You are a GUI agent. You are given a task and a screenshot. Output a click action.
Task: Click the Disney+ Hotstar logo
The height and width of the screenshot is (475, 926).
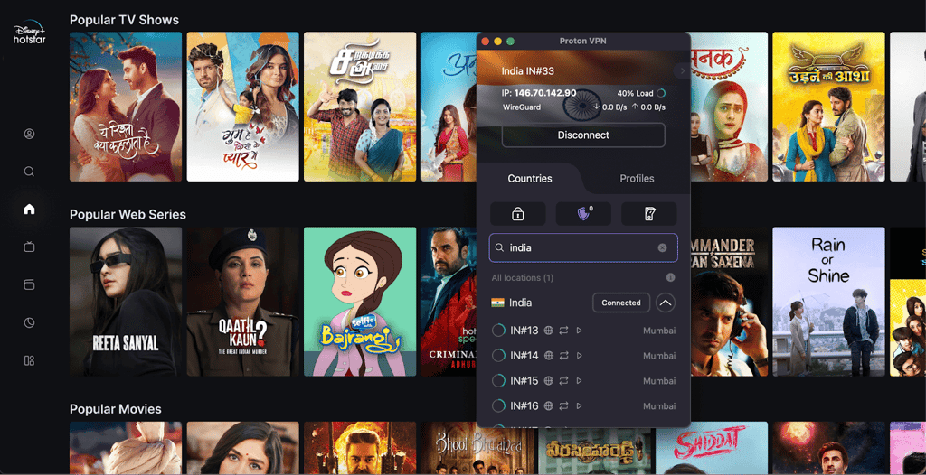coord(30,34)
